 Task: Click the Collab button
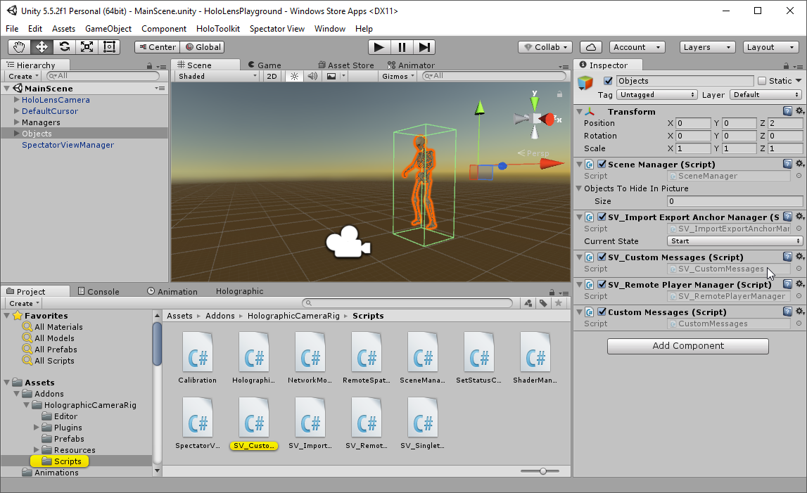[547, 47]
